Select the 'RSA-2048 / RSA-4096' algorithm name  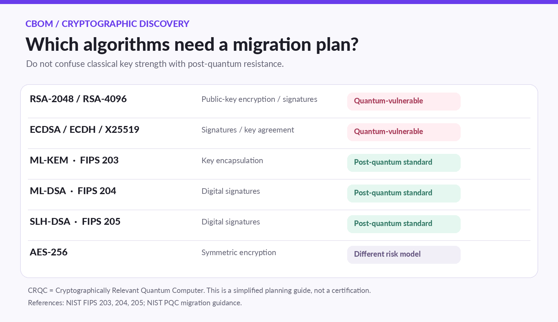(x=78, y=99)
